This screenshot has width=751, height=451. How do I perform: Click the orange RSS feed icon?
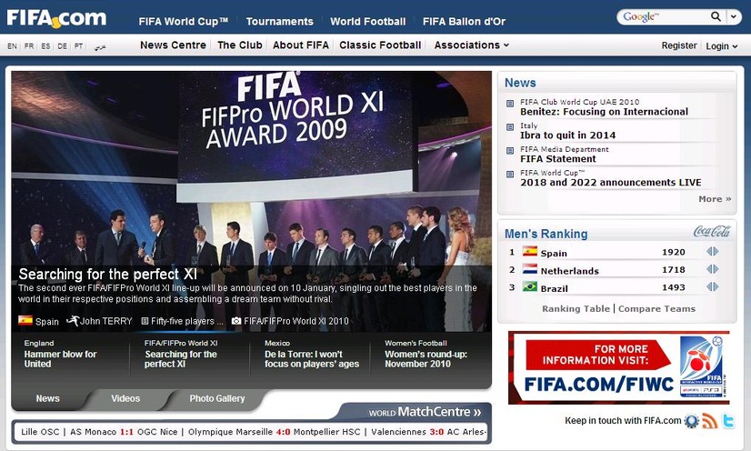pyautogui.click(x=710, y=421)
